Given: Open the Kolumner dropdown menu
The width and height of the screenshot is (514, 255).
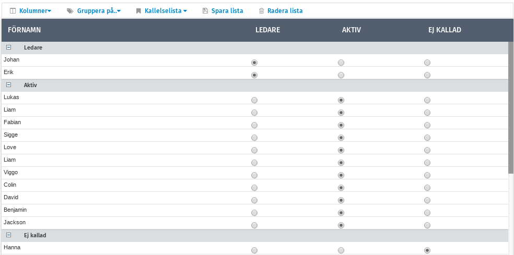Looking at the screenshot, I should tap(35, 10).
